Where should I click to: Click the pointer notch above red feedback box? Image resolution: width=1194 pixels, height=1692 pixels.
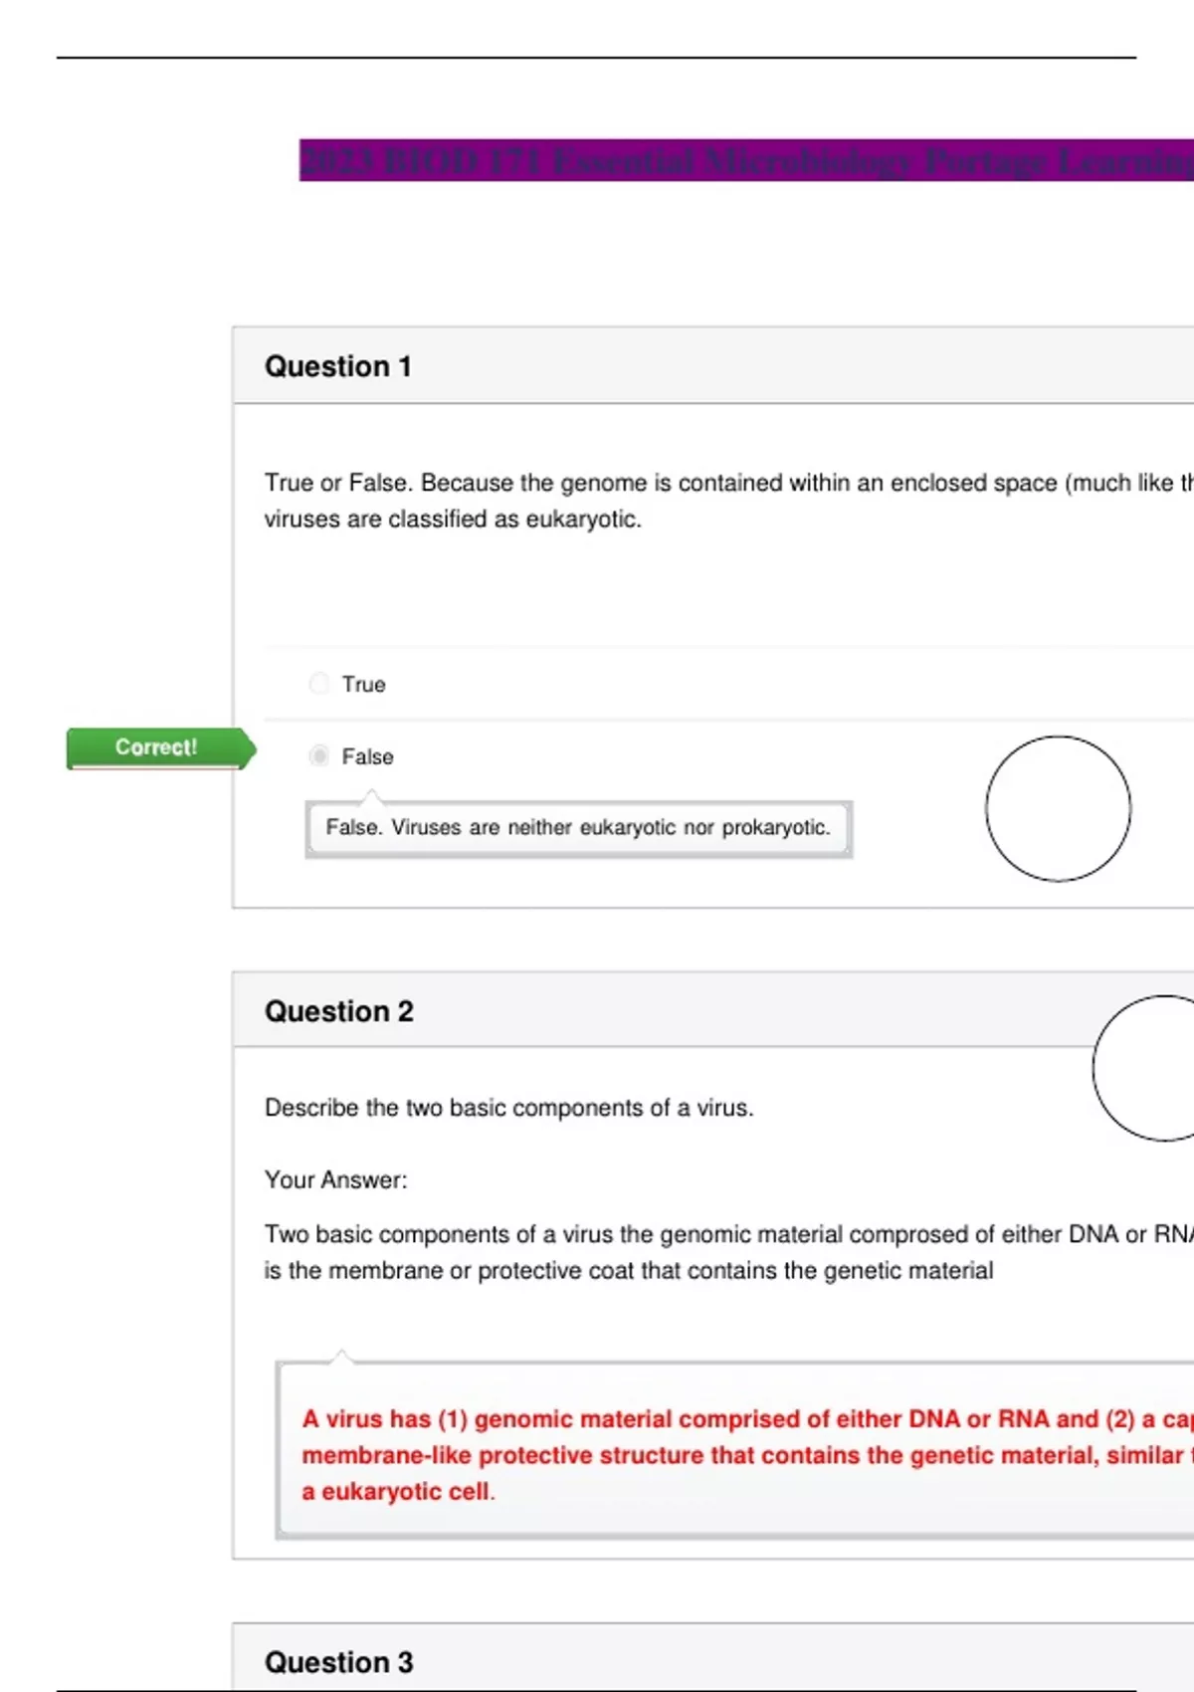(341, 1356)
